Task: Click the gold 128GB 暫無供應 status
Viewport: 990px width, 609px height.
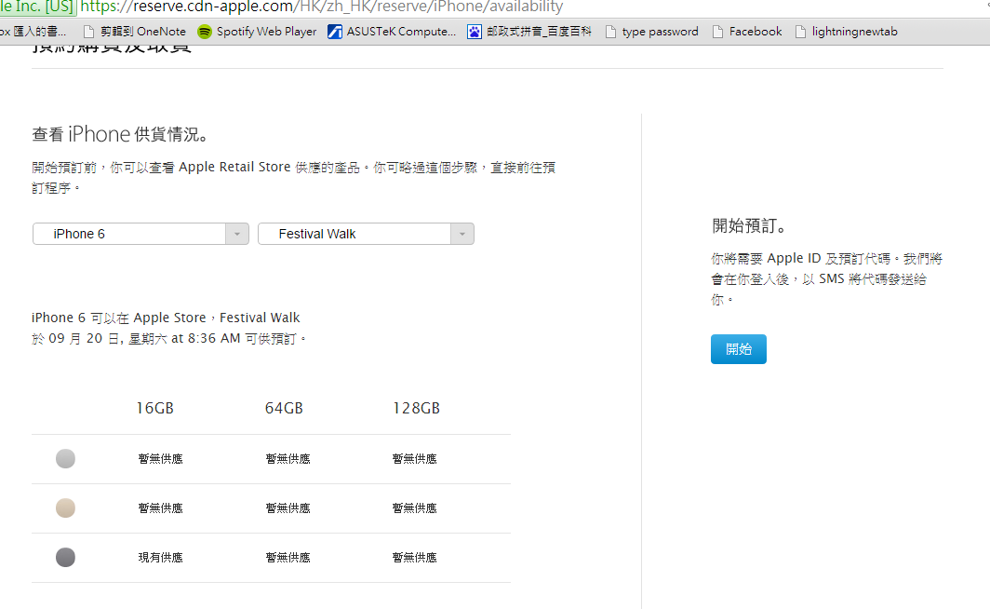Action: 414,508
